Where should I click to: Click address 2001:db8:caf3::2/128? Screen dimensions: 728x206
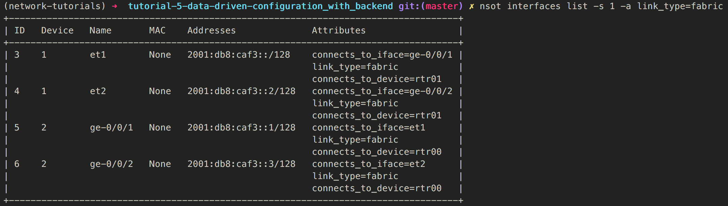click(x=242, y=91)
